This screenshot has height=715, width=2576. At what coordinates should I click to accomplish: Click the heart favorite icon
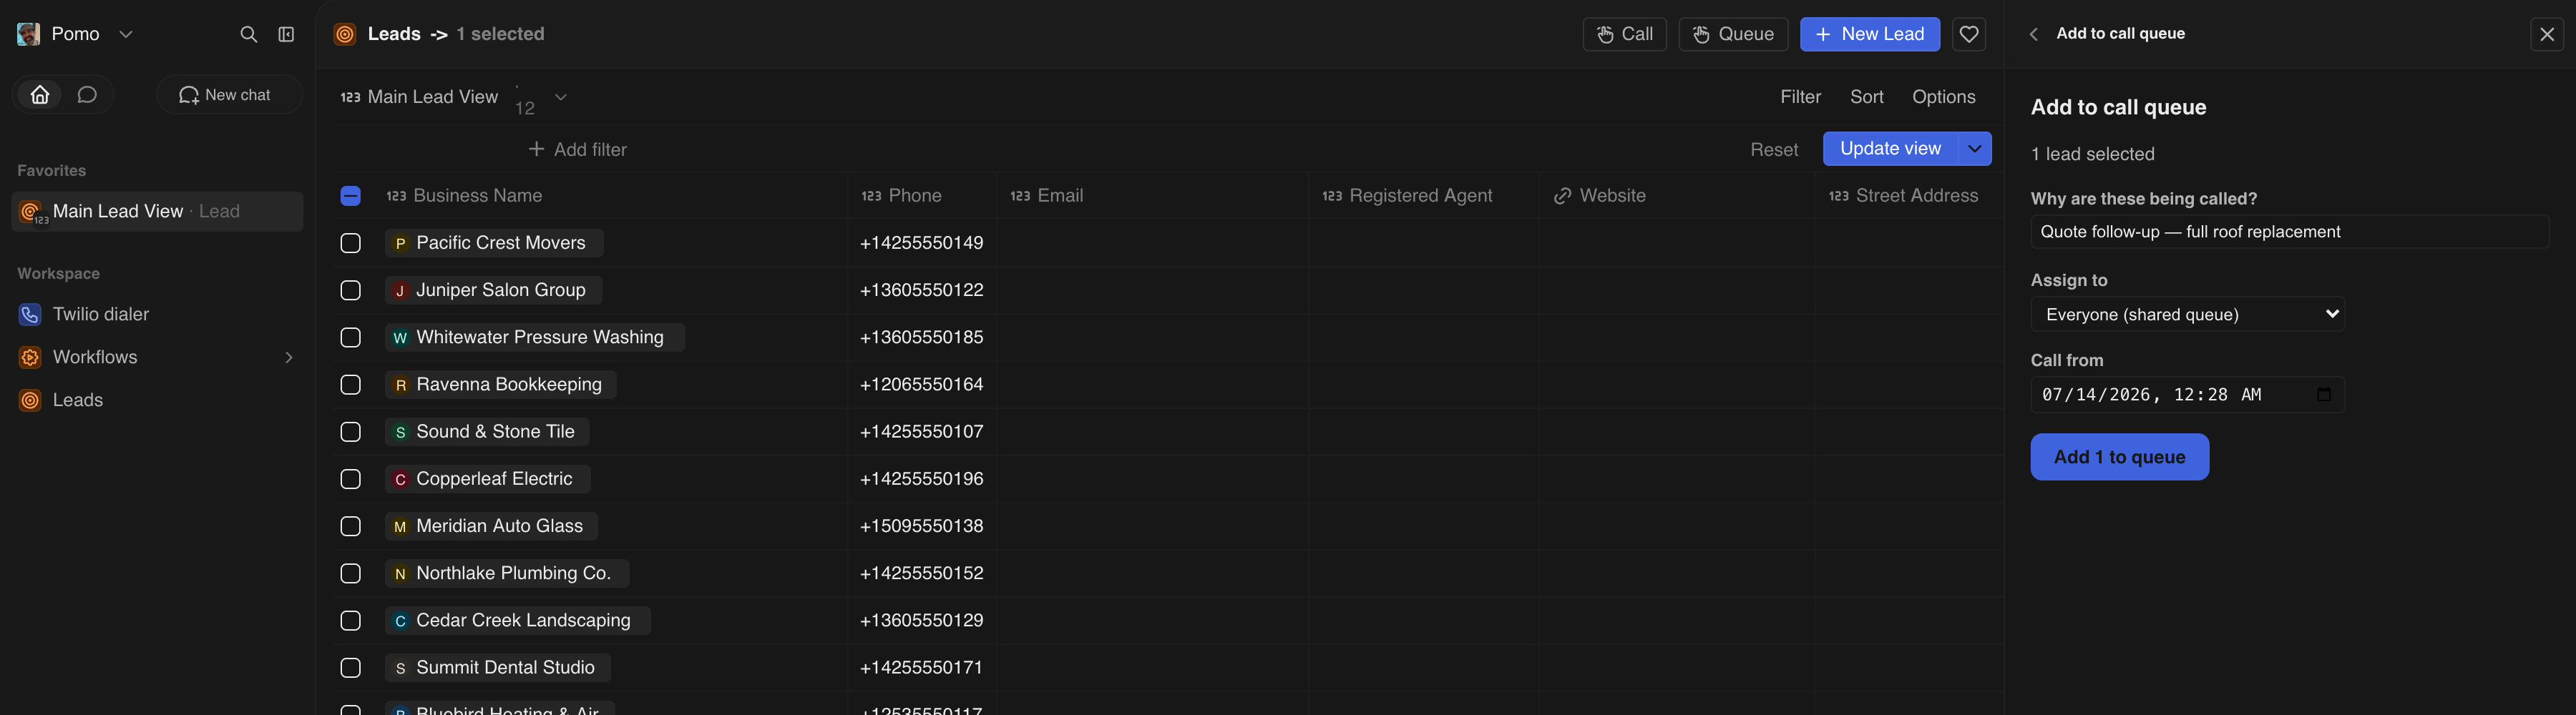pyautogui.click(x=1968, y=34)
